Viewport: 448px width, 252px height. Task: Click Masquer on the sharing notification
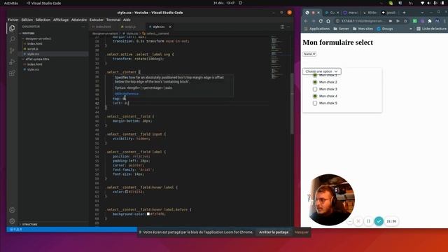tap(302, 232)
